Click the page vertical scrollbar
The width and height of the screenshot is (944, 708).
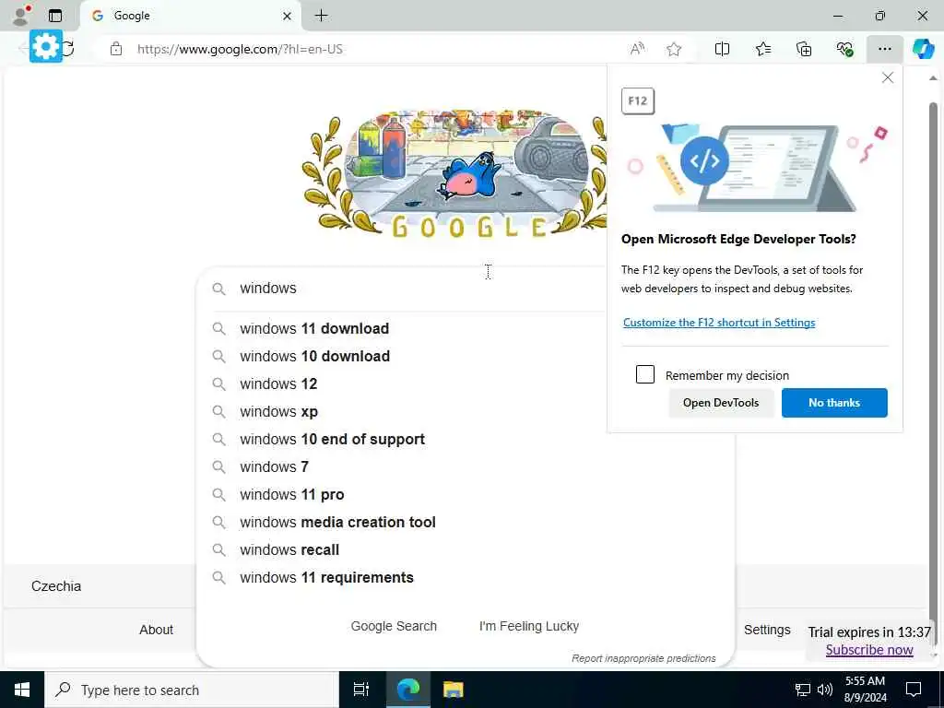[x=933, y=361]
